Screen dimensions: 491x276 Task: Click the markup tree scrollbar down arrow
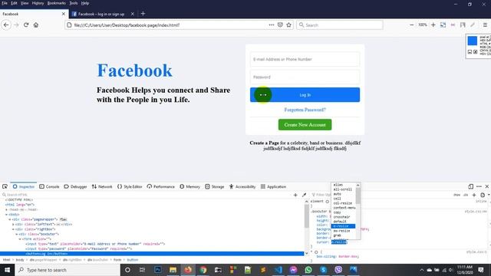(307, 253)
